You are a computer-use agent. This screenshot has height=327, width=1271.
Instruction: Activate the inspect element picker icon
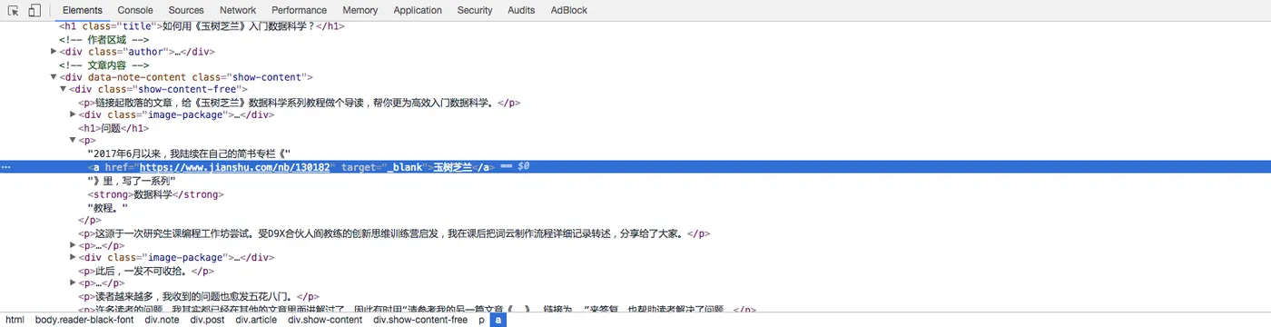(14, 10)
